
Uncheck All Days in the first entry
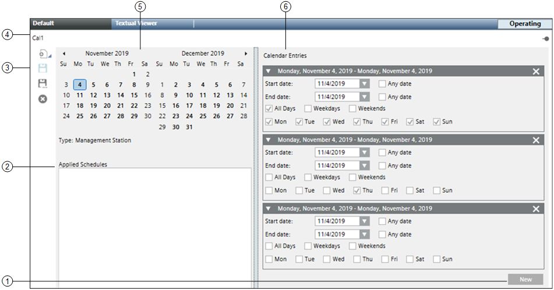tap(269, 109)
